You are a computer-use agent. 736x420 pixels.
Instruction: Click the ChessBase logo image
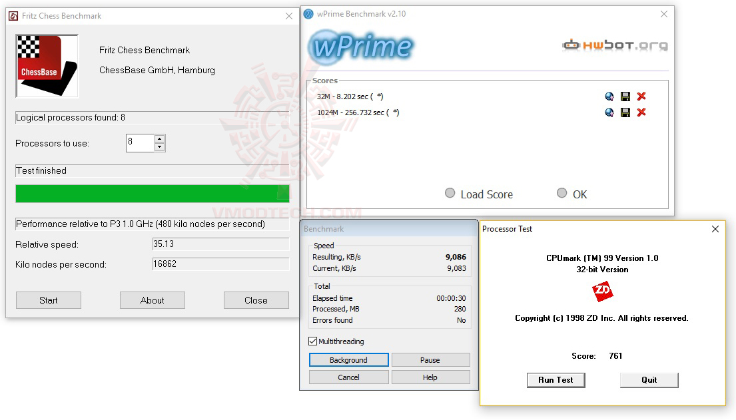tap(47, 66)
